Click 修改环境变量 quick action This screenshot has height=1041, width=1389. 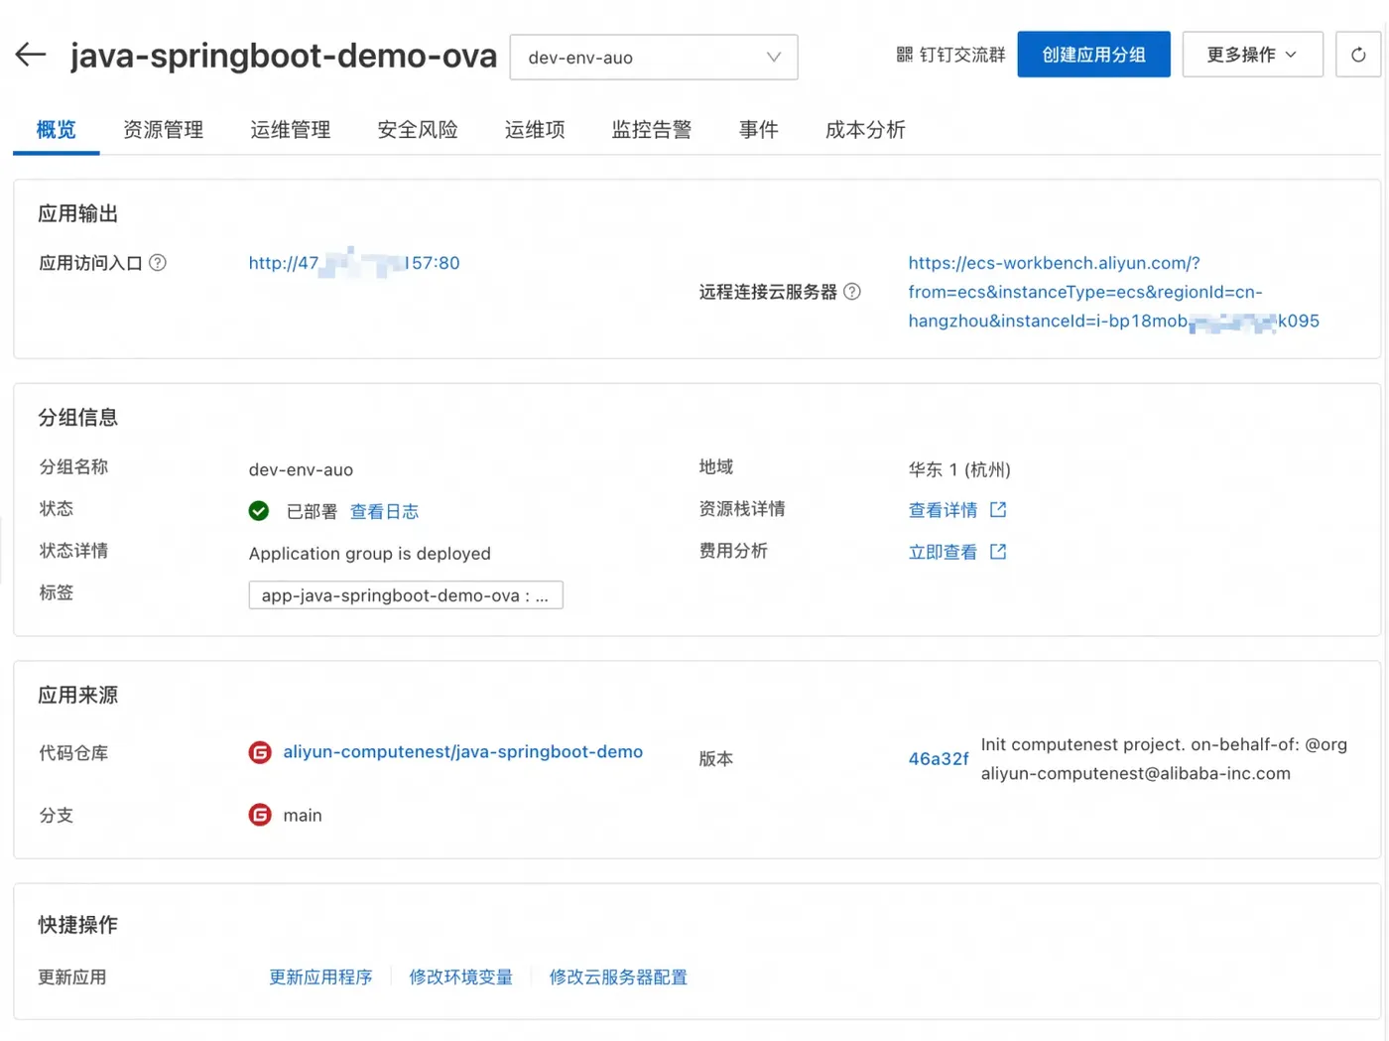(x=460, y=977)
